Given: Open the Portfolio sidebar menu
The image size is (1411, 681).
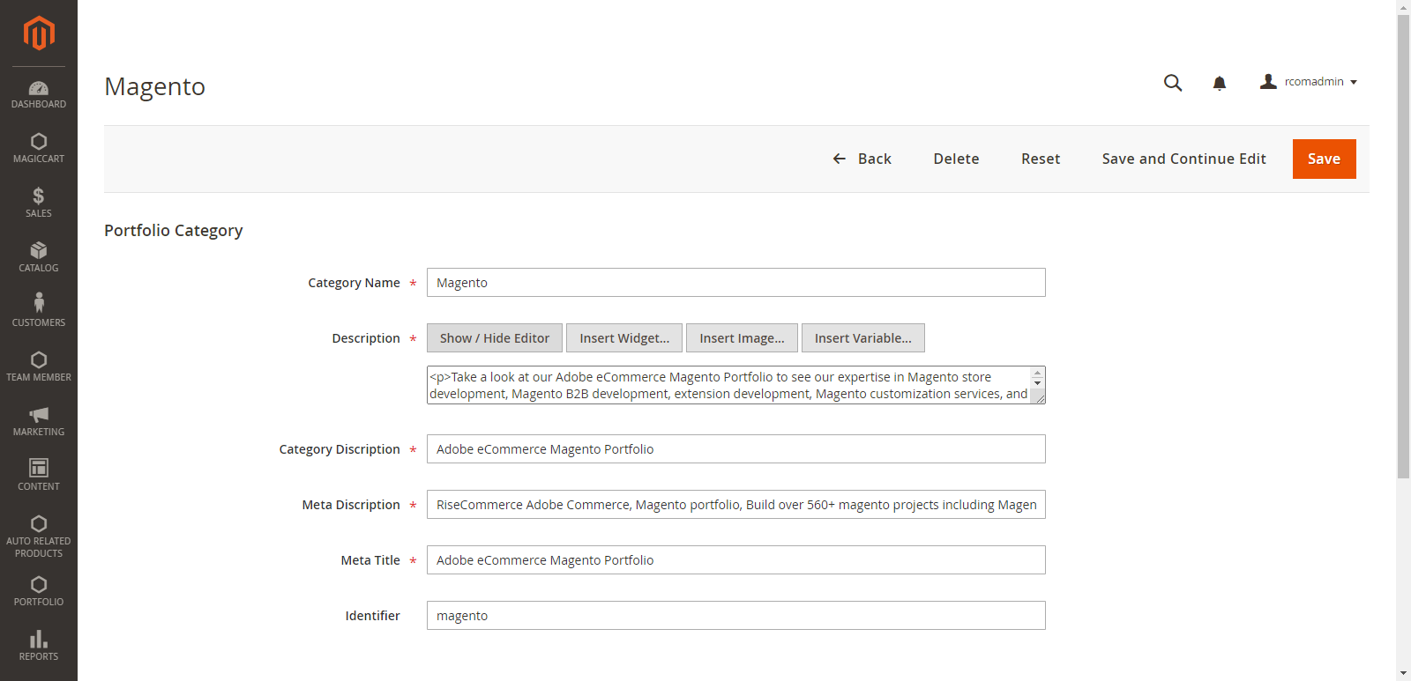Looking at the screenshot, I should [39, 591].
